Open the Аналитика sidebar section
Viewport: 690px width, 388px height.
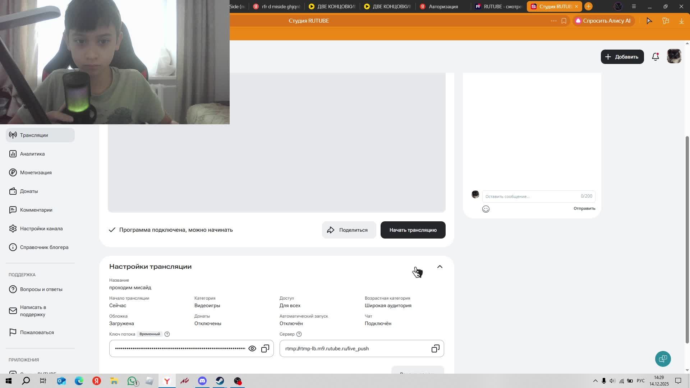pos(32,154)
